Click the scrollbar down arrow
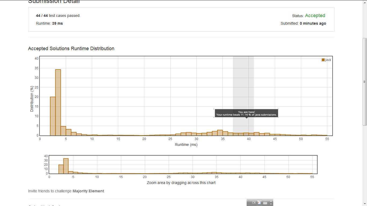The height and width of the screenshot is (206, 367). click(x=365, y=204)
